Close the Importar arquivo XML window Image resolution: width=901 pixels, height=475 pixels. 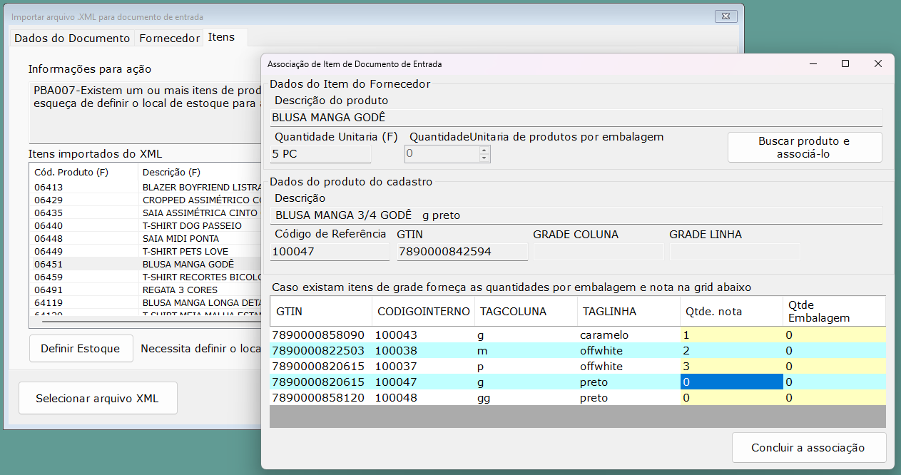(726, 16)
